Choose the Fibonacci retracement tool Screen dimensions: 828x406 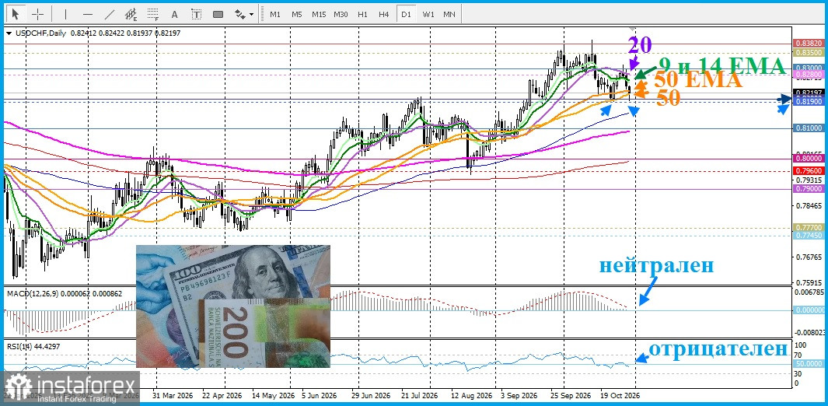[153, 14]
